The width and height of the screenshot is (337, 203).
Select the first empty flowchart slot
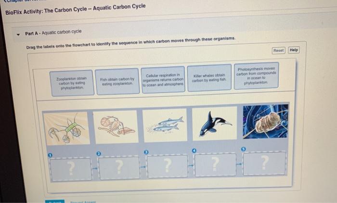71,169
